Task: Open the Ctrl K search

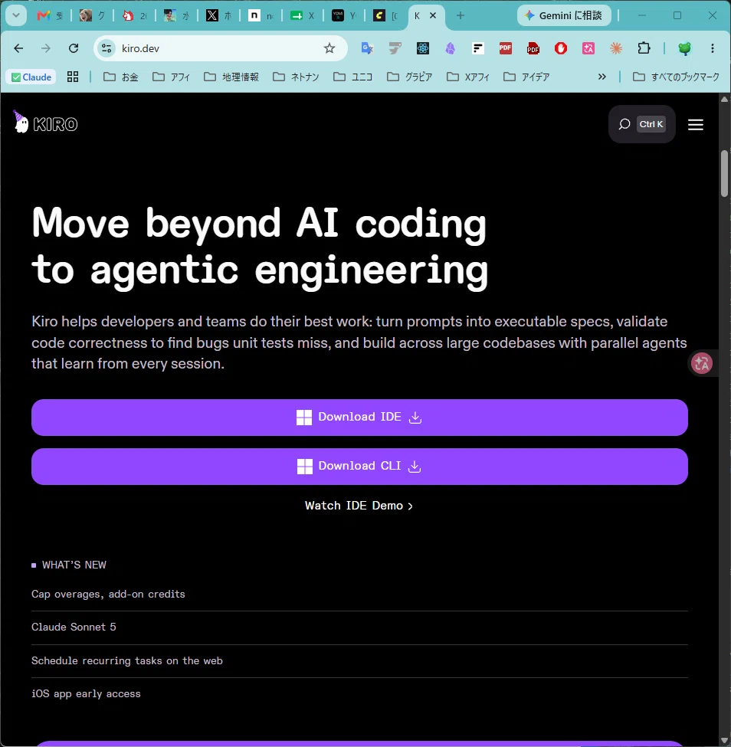Action: pyautogui.click(x=642, y=124)
